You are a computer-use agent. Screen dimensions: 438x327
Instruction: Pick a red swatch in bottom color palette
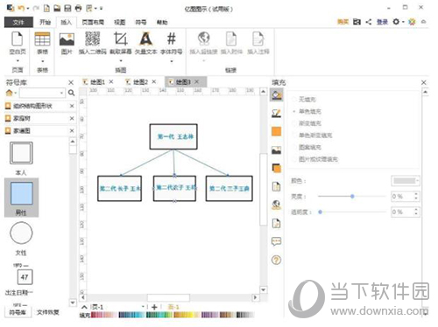click(94, 315)
